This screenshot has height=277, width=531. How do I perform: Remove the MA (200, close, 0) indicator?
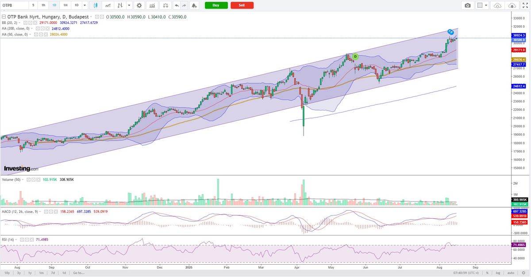[47, 28]
